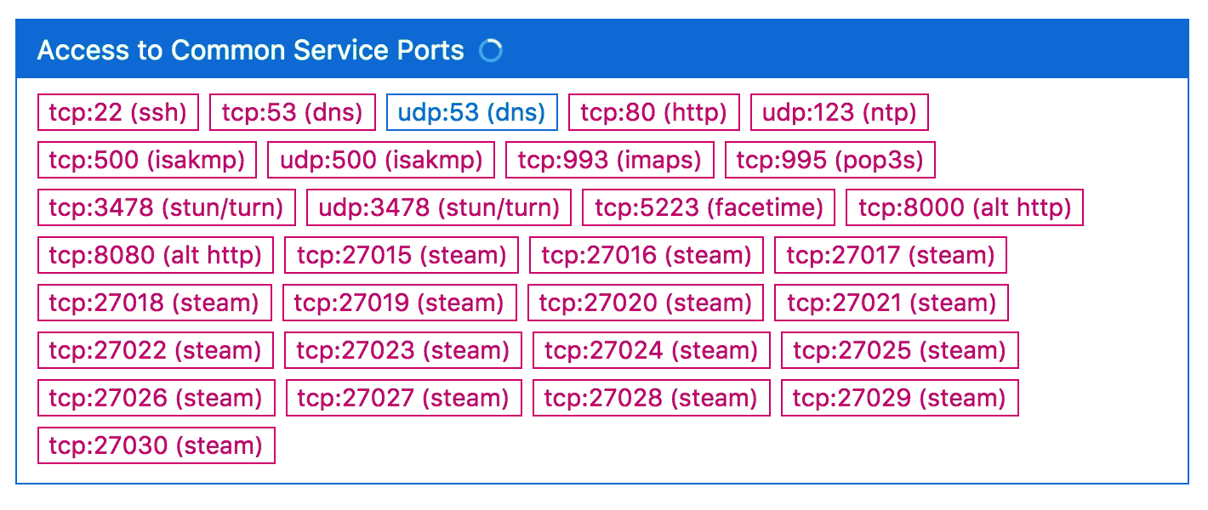The height and width of the screenshot is (510, 1208).
Task: Click the tcp:27019 (steam) tag
Action: (x=399, y=303)
